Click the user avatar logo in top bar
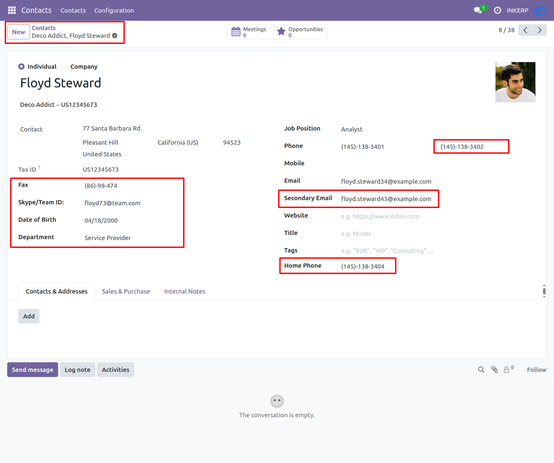This screenshot has width=554, height=463. click(540, 10)
